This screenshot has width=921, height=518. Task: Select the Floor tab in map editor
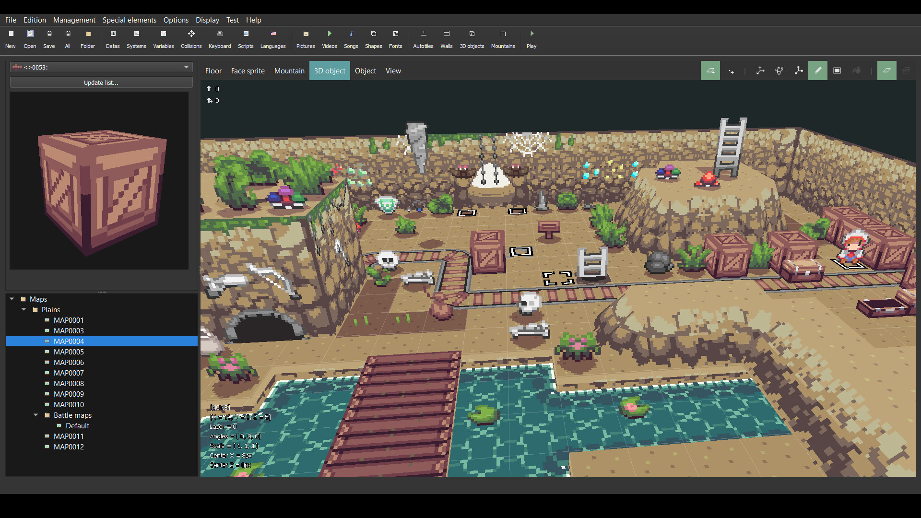[213, 70]
